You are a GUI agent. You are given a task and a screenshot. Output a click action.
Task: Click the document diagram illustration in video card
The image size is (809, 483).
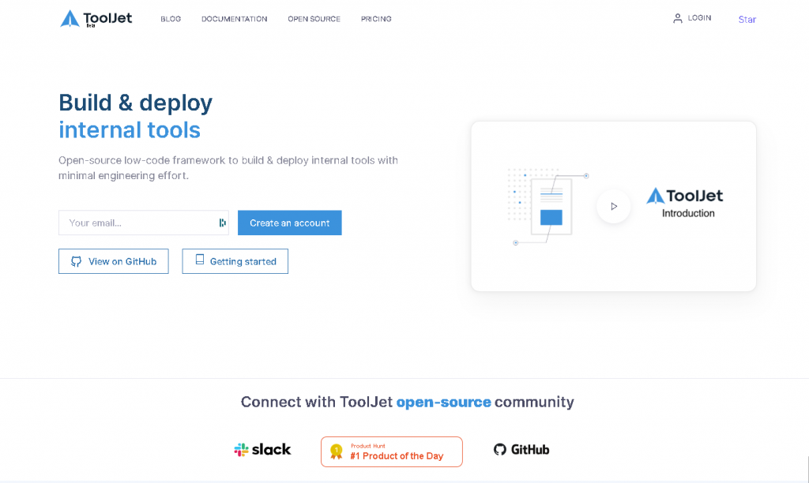pos(548,206)
